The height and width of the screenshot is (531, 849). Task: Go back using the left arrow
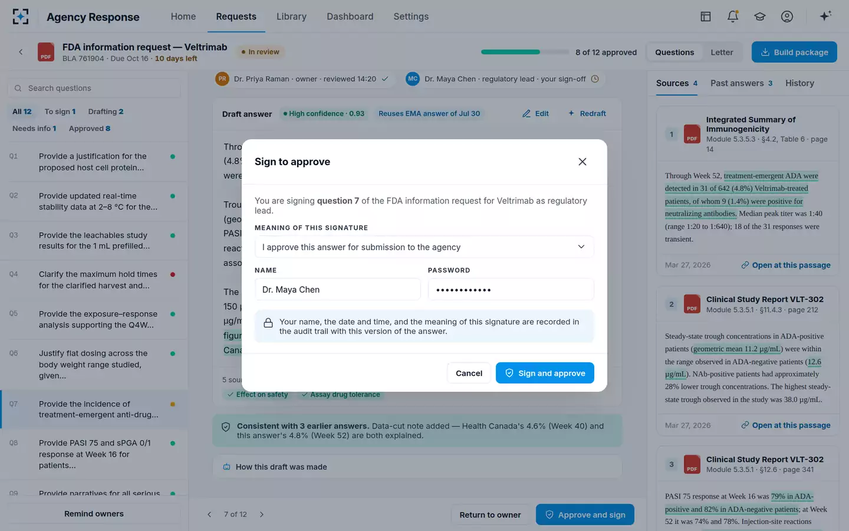21,52
